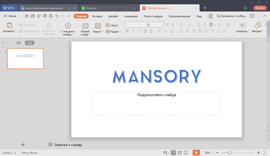Screen dimensions: 270x156
Task: Zoom in with the plus button
Action: click(x=259, y=153)
